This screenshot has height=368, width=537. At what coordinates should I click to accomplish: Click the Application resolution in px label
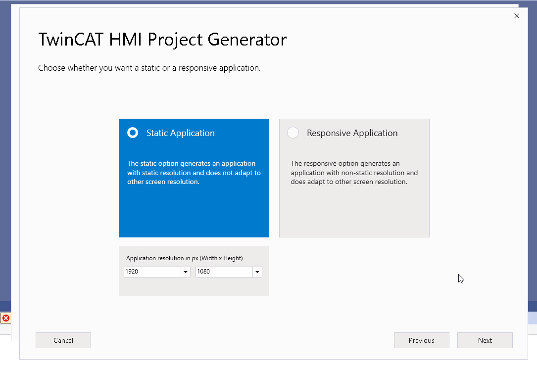point(184,258)
